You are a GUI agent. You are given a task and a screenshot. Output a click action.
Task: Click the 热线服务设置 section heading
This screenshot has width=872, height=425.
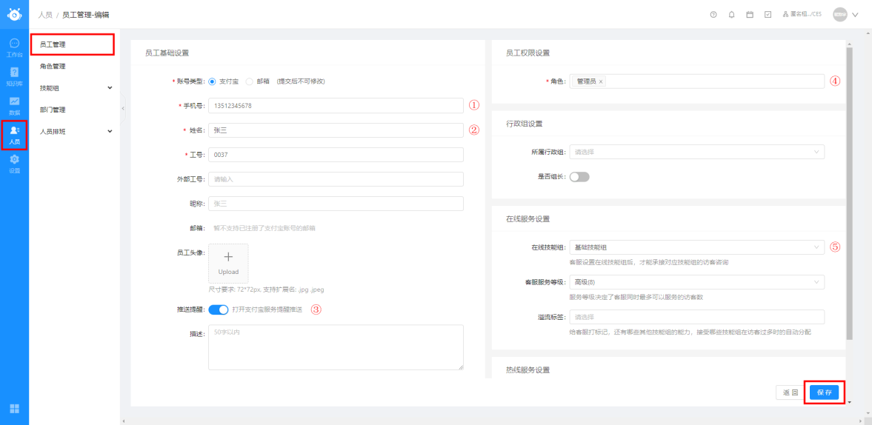click(527, 370)
